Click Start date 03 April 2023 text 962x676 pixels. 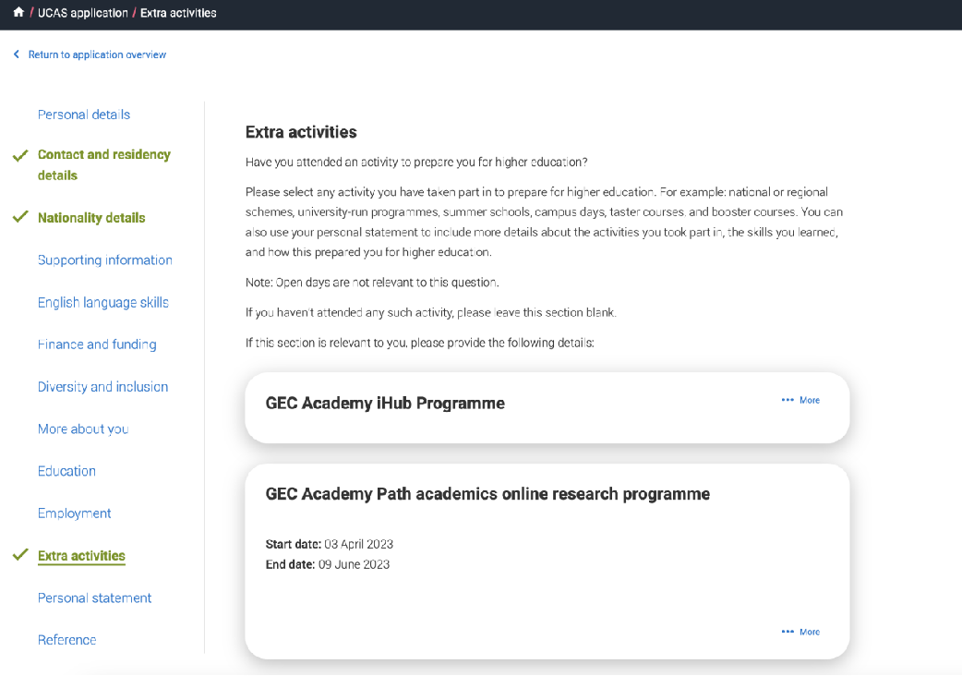coord(330,544)
